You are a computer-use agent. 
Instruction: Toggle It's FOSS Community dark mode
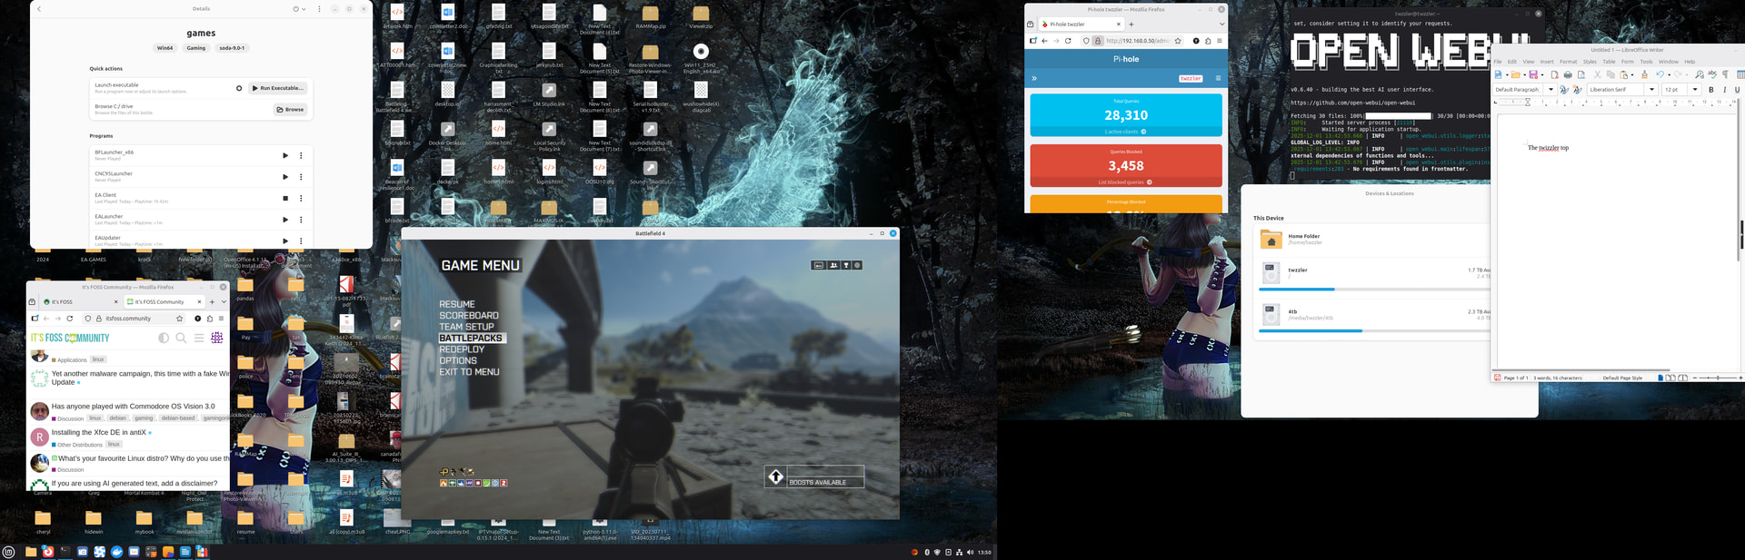(164, 338)
